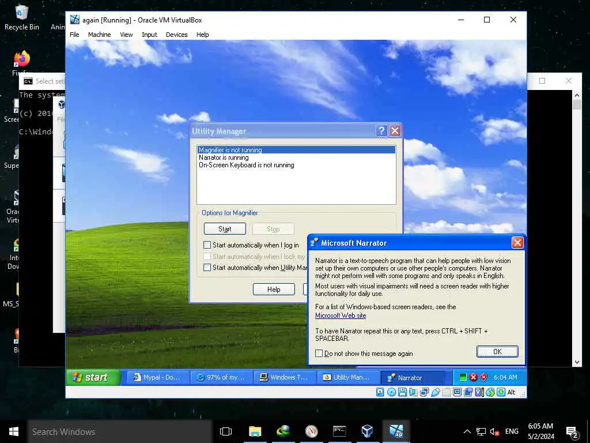Viewport: 590px width, 443px height.
Task: Click the Start button for Magnifier
Action: (225, 228)
